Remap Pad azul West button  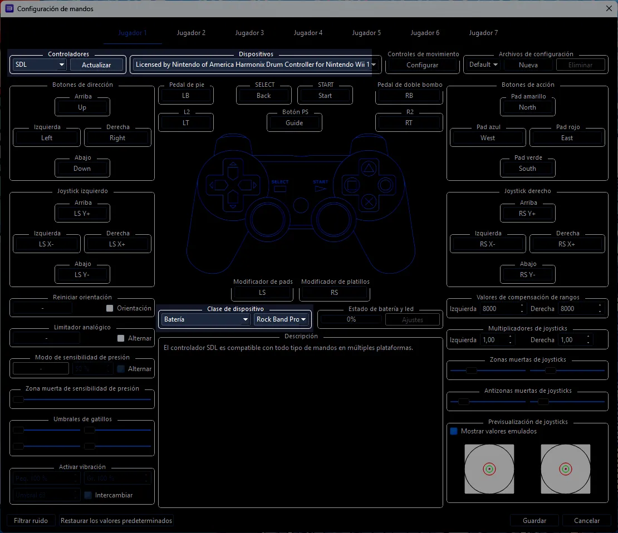click(x=488, y=138)
